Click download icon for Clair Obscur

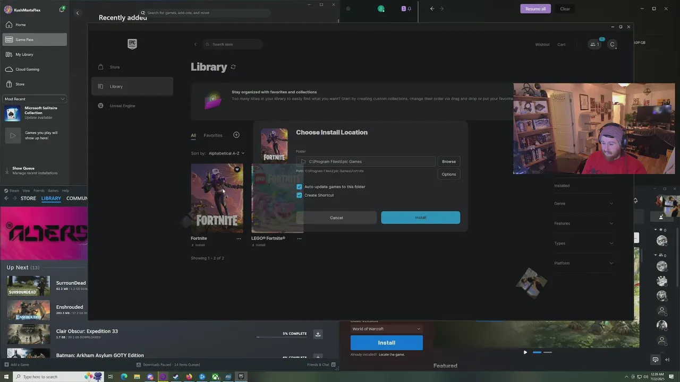[x=318, y=334]
